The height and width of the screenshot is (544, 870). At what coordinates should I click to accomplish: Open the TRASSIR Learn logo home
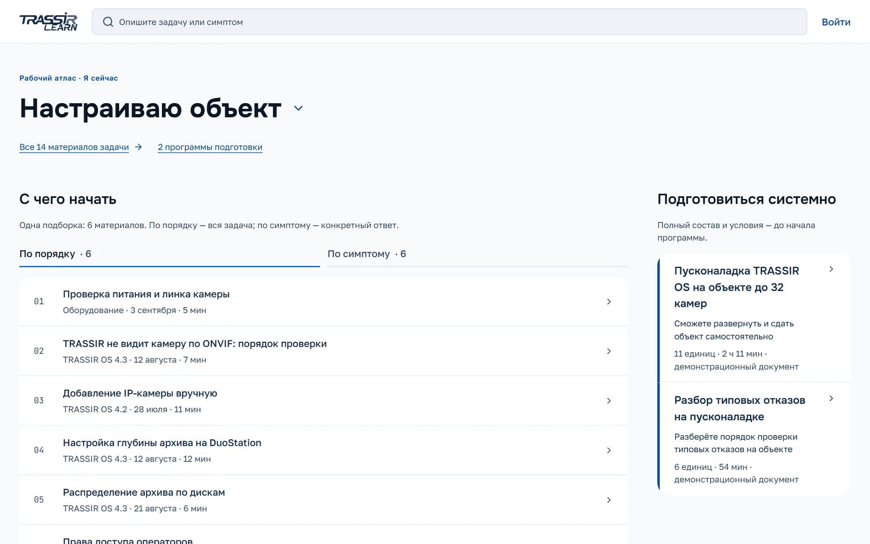coord(48,22)
